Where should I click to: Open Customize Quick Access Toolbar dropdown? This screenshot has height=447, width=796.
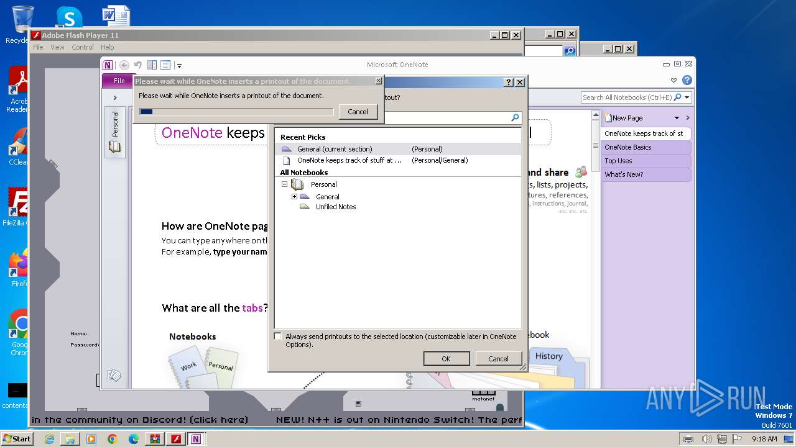179,65
